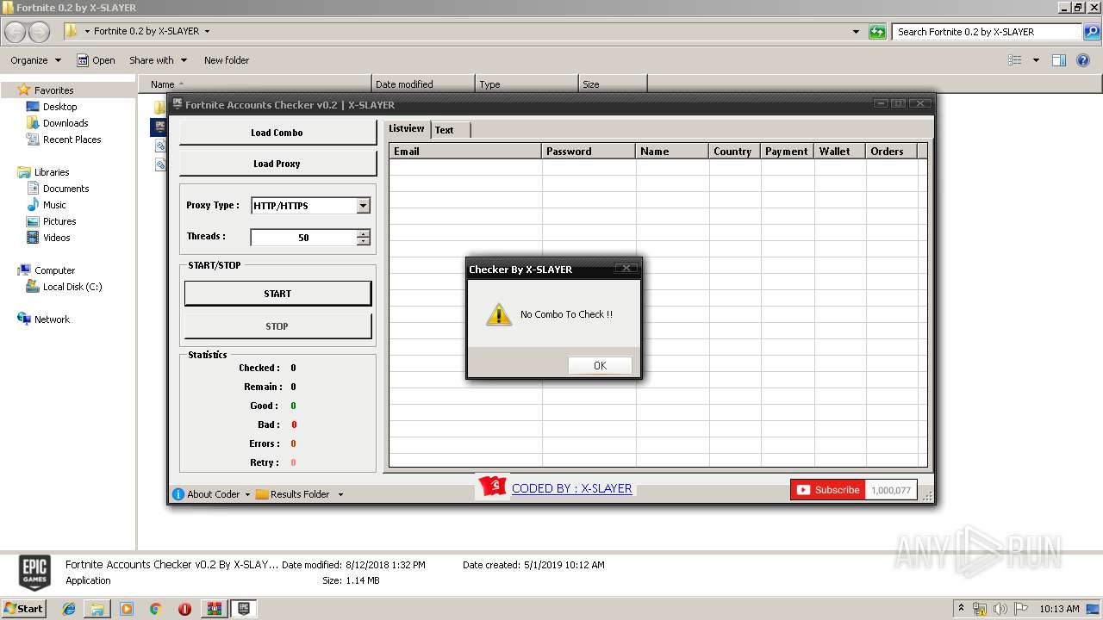
Task: Expand the view options arrow in Explorer toolbar
Action: pyautogui.click(x=1035, y=60)
